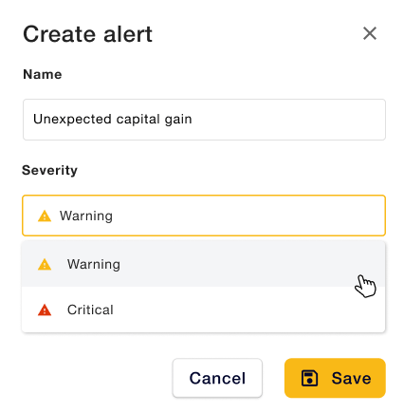Click the Name field label

(x=43, y=74)
